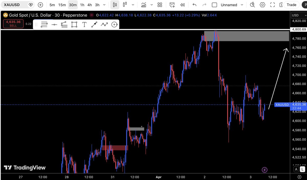
Task: Open the circle measure tool icon
Action: tap(114, 25)
